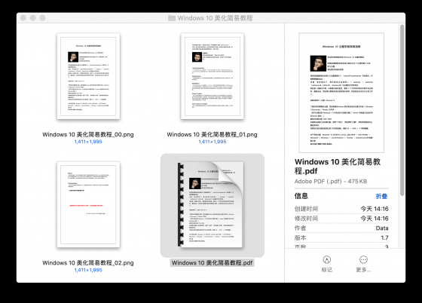Click the 作者 row label
Viewport: 422px width, 303px height.
click(301, 228)
